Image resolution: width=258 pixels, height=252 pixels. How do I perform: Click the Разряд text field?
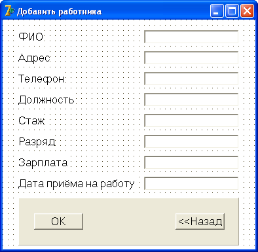[191, 141]
